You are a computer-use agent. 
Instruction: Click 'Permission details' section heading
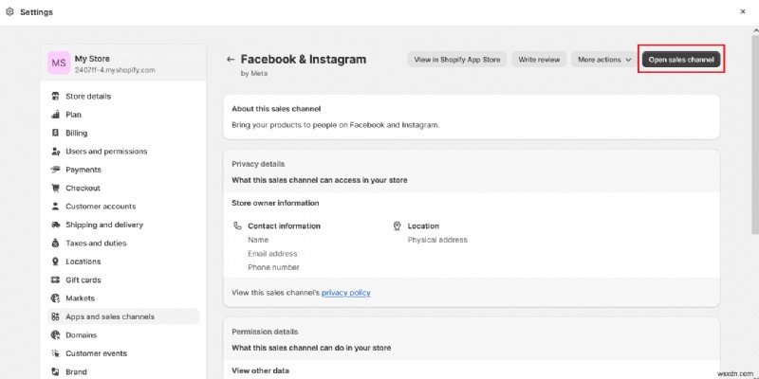click(265, 332)
